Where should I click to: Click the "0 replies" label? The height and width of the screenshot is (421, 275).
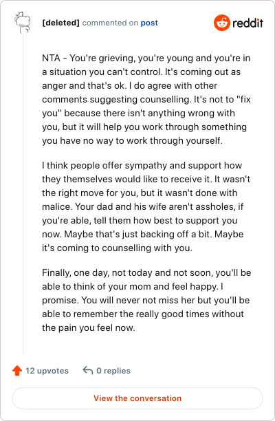coord(113,371)
